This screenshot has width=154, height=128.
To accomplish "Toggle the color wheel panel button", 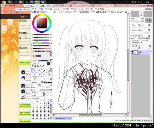I will click(x=32, y=12).
